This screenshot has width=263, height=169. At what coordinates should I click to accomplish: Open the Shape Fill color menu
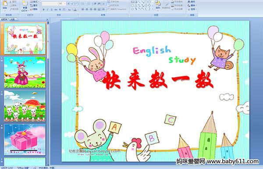(x=178, y=2)
